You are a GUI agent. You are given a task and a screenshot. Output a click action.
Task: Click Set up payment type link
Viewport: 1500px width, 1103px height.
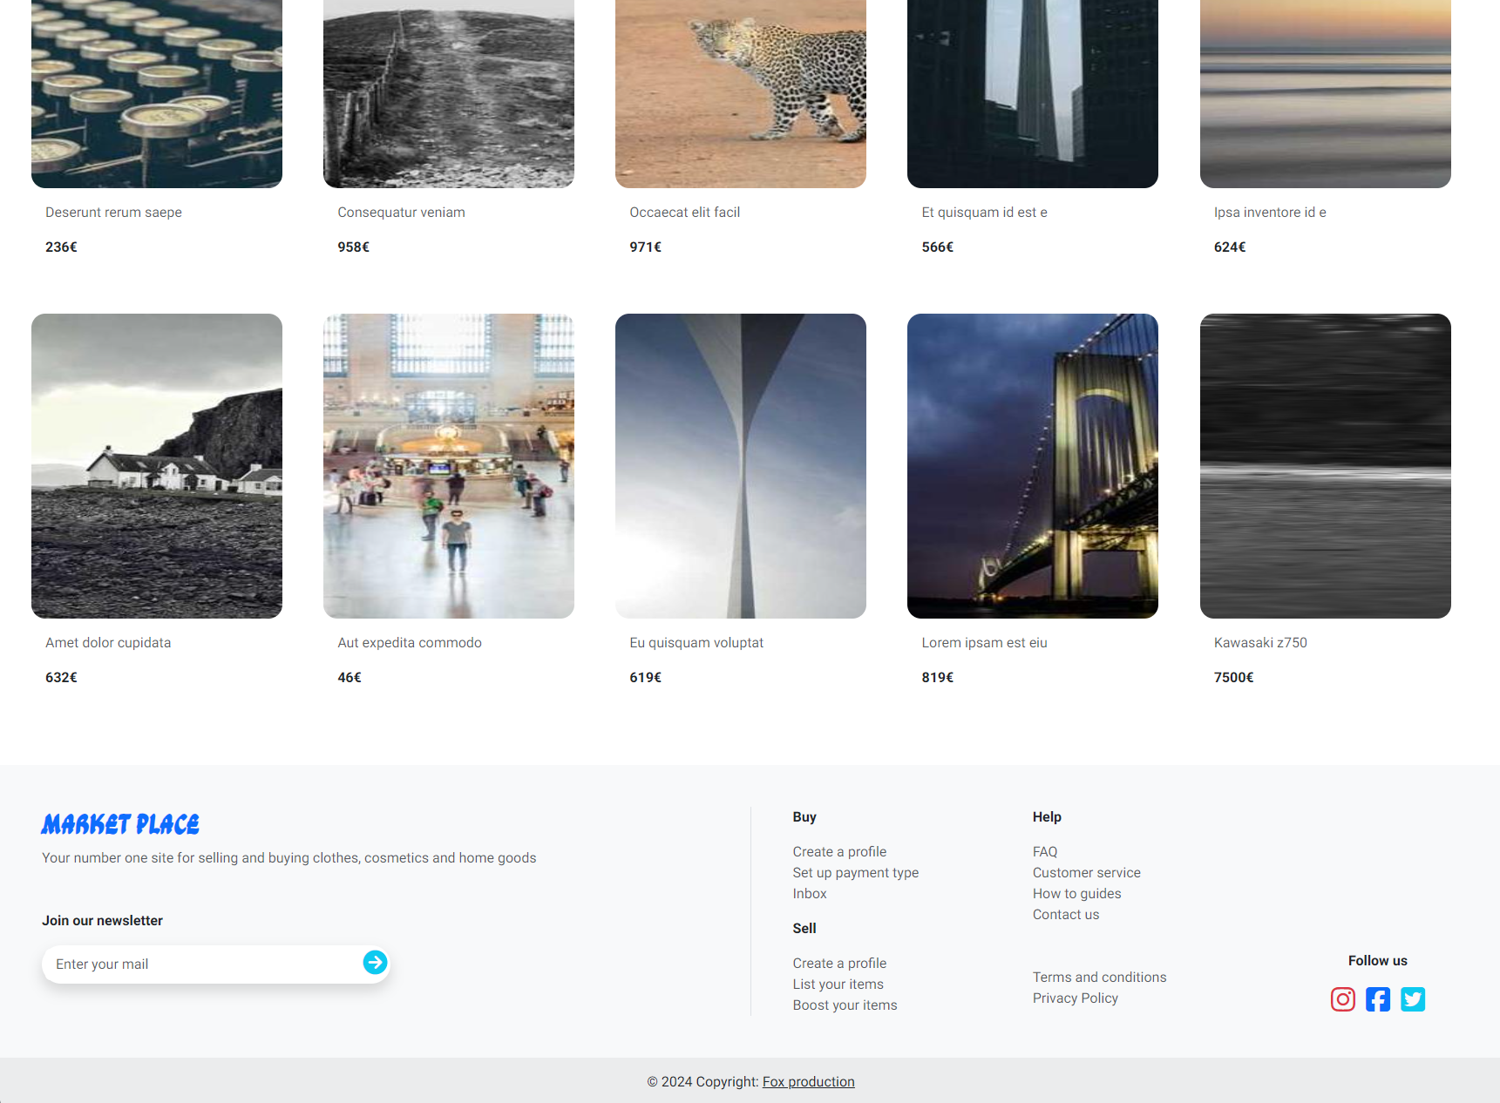coord(855,873)
